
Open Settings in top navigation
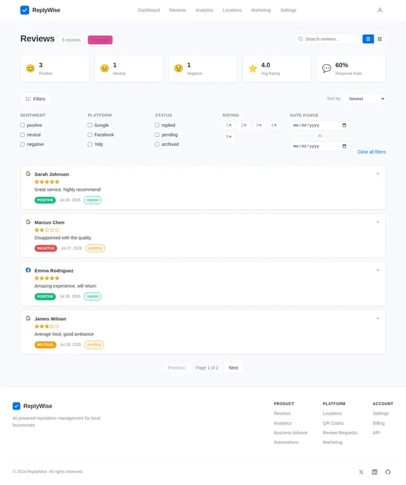288,10
